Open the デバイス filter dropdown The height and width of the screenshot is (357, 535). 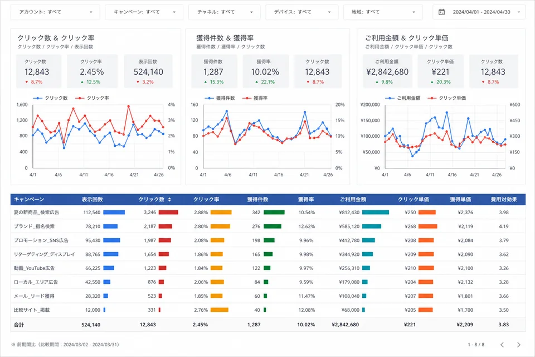click(x=302, y=12)
